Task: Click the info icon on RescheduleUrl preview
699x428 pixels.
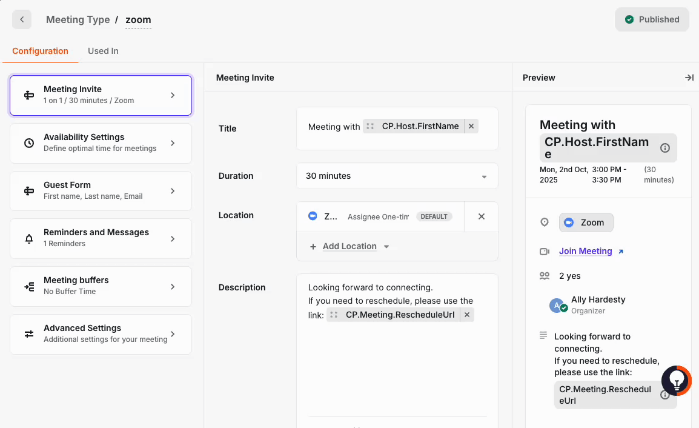Action: 664,395
